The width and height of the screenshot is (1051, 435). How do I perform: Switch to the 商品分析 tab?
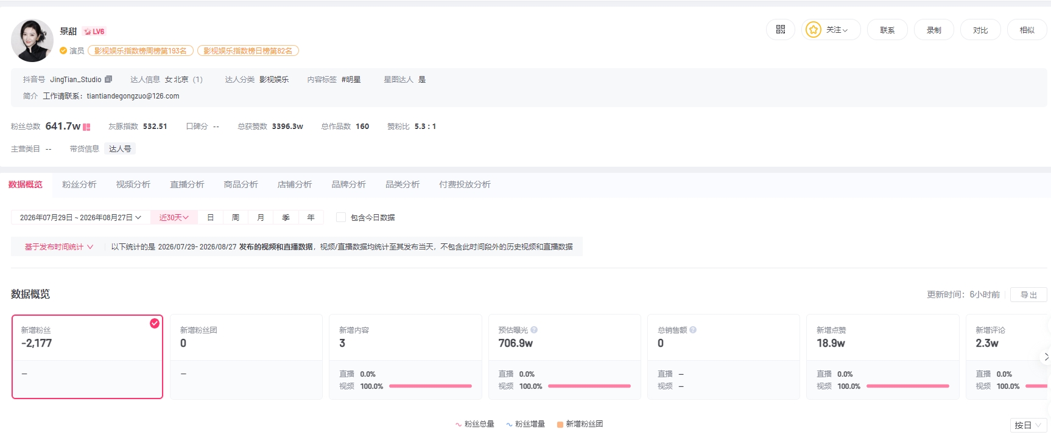(241, 184)
